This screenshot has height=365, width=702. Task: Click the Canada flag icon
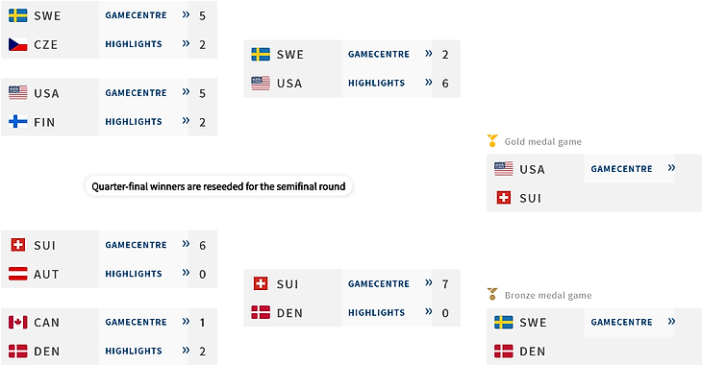[18, 322]
